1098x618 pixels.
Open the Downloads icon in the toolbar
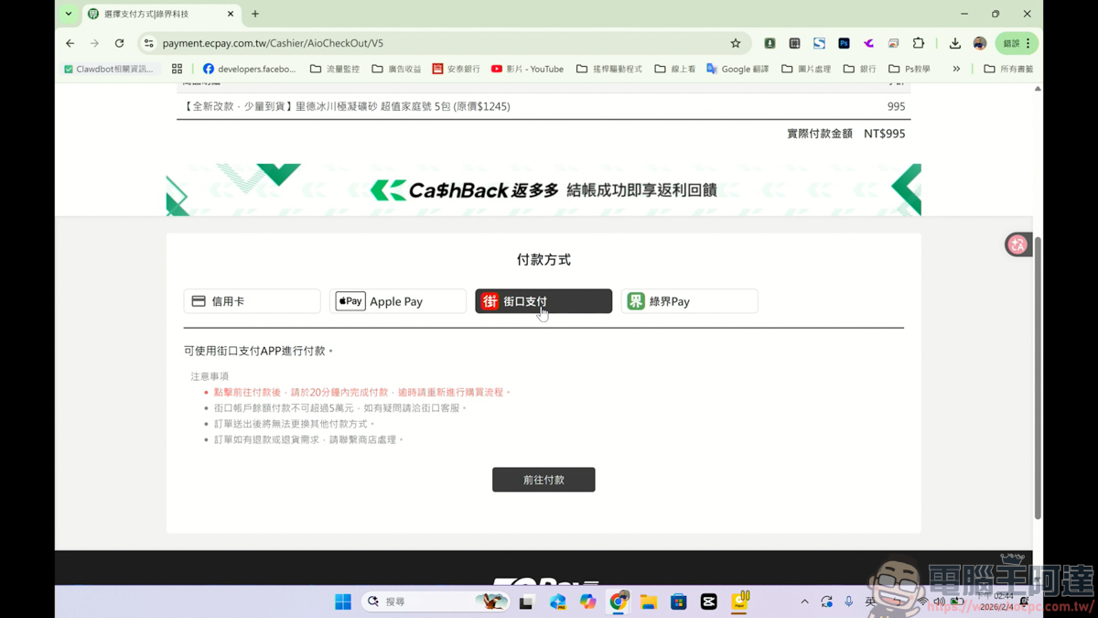click(955, 42)
